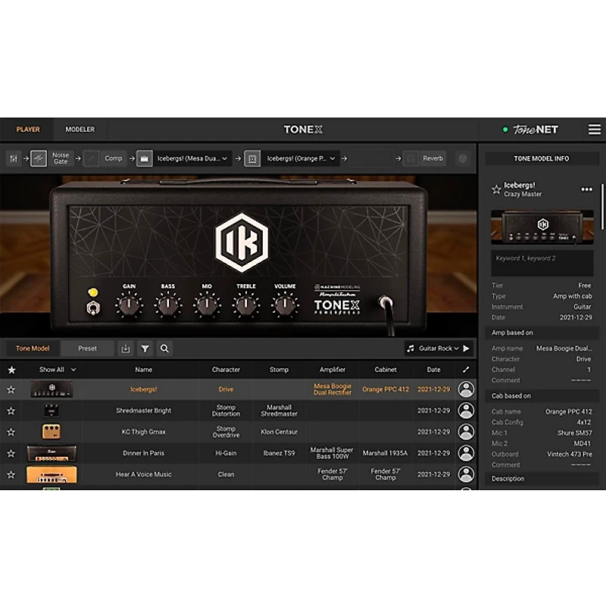Flip the power switch on the amp panel
Screen dimensions: 606x606
click(x=92, y=306)
